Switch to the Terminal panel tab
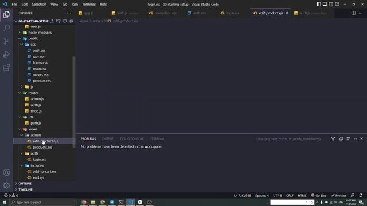This screenshot has height=206, width=367. pyautogui.click(x=157, y=138)
